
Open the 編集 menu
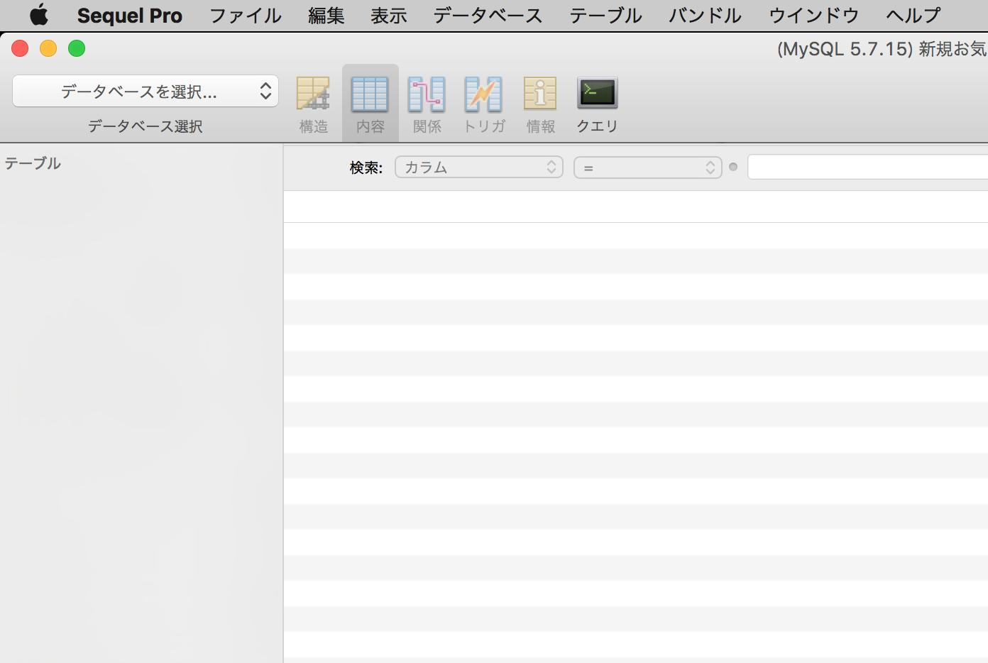326,15
